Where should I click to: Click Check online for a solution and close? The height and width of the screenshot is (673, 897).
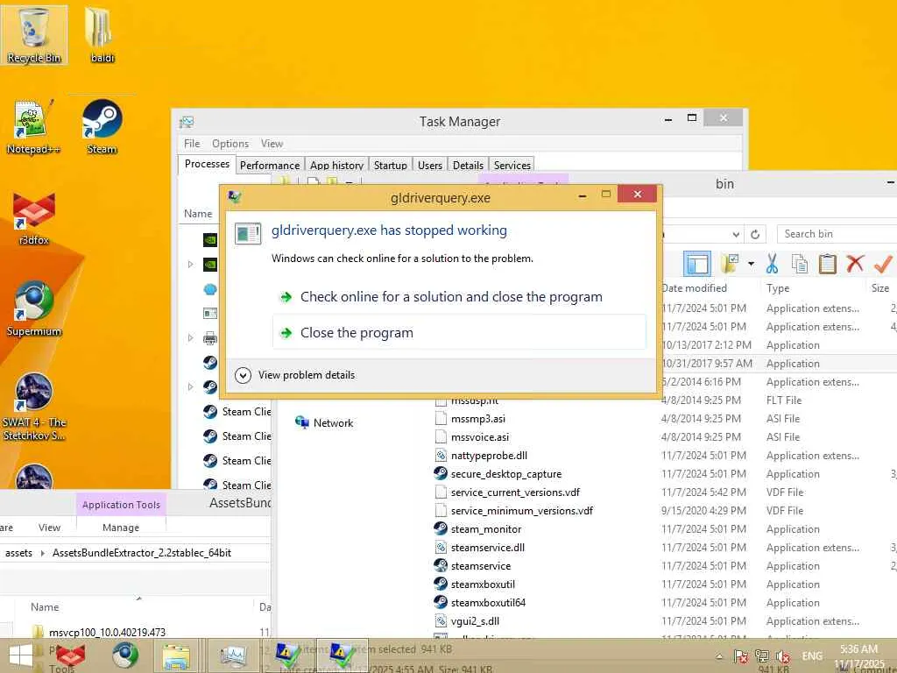[x=451, y=297]
